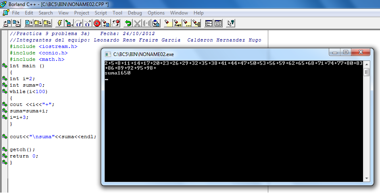Click the console scrollbar thumb
380x195 pixels.
[366, 72]
